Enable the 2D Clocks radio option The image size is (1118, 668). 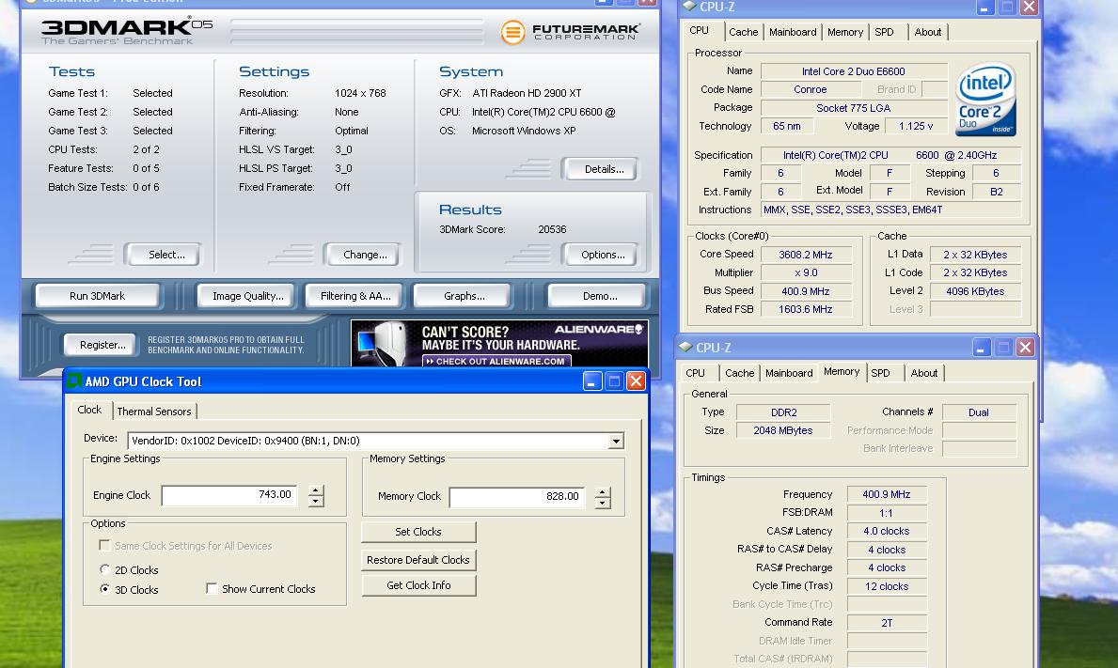click(x=105, y=569)
